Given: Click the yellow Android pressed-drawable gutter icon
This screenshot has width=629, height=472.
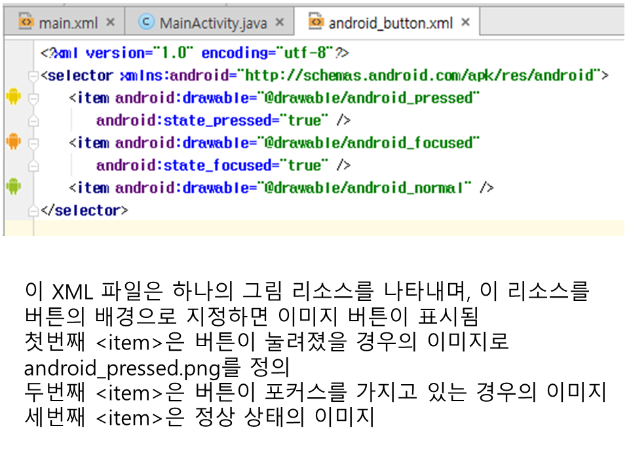Looking at the screenshot, I should 12,98.
